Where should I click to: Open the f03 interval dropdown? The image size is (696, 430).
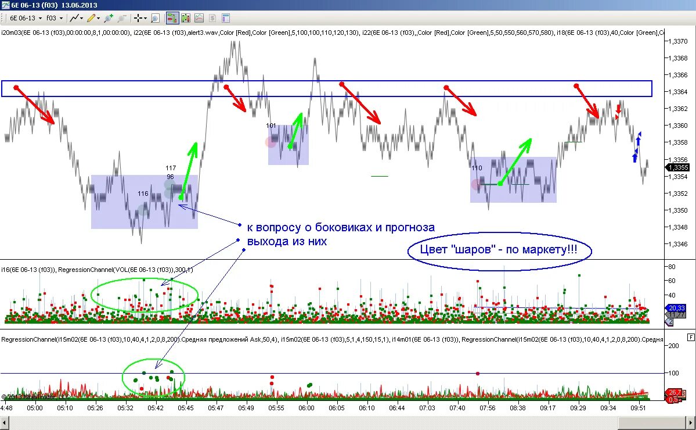[x=55, y=18]
